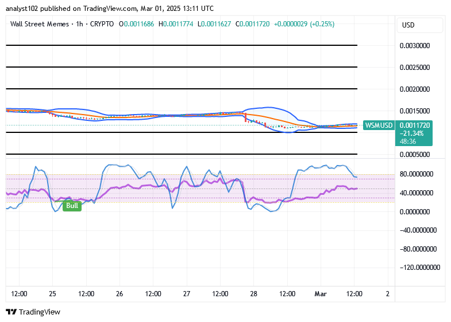Screen dimensions: 451x322
Task: Click the +0.0000029 (+0.25%) change text
Action: (x=304, y=24)
